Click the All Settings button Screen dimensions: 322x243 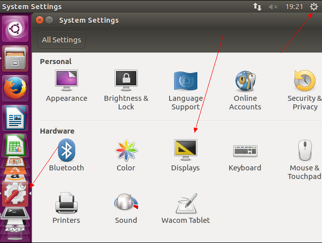click(62, 40)
